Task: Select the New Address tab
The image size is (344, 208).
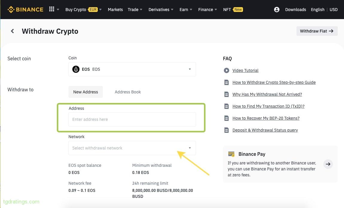Action: pyautogui.click(x=85, y=92)
